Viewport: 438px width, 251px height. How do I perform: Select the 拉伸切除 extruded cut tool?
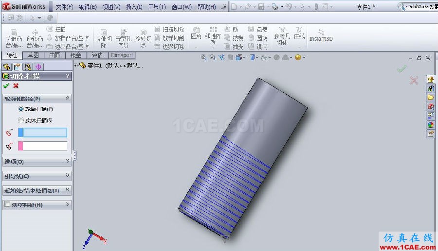(104, 38)
